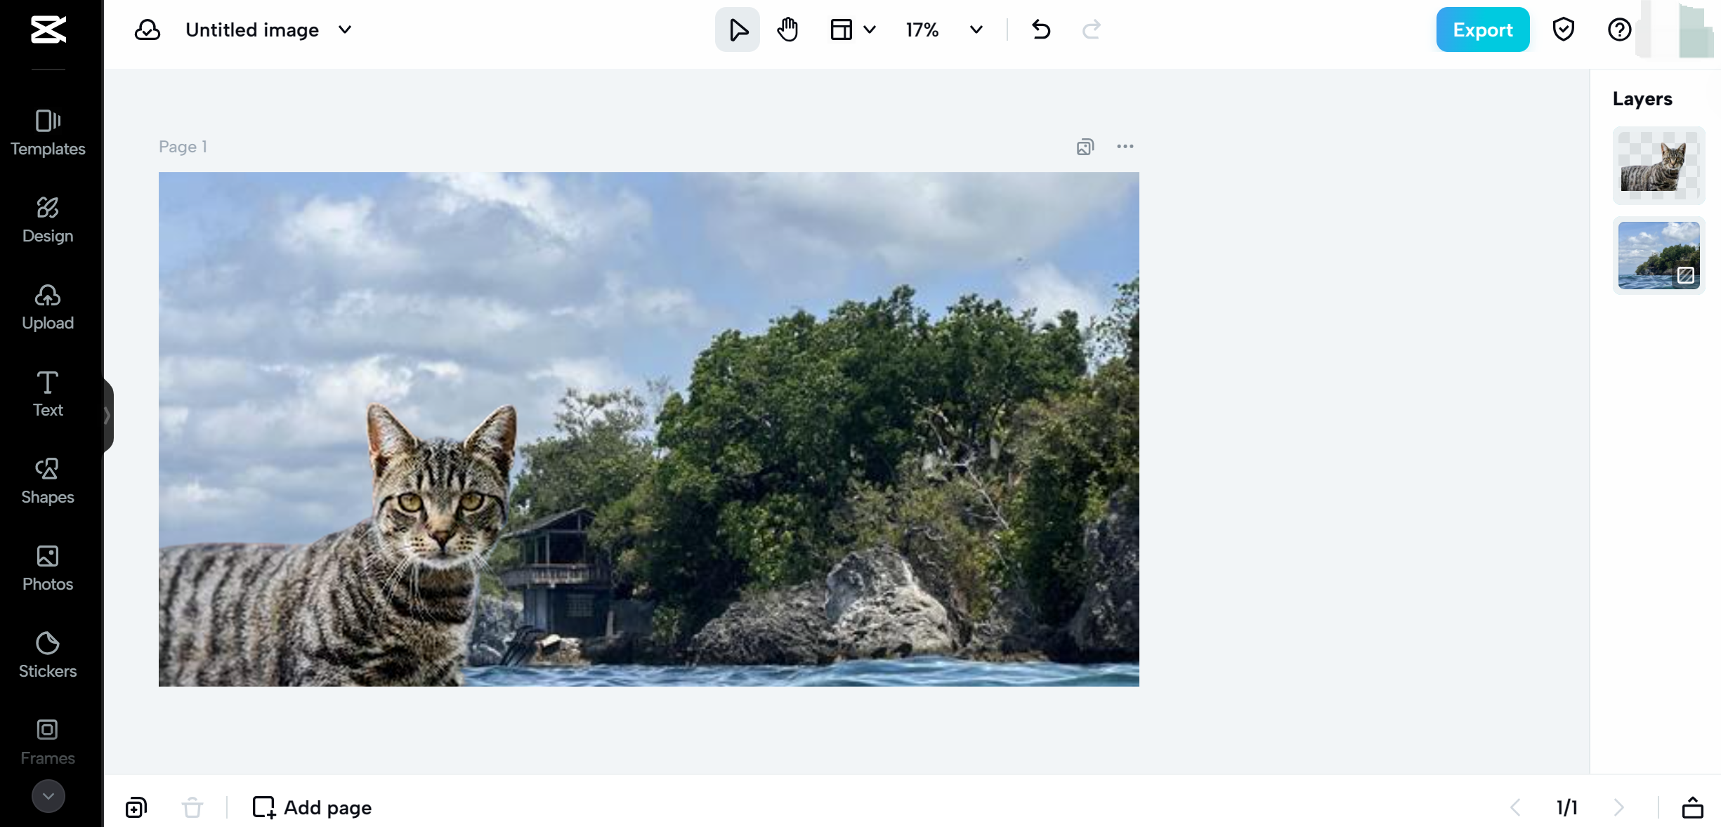Activate the hand pan tool
The height and width of the screenshot is (827, 1721).
(787, 29)
